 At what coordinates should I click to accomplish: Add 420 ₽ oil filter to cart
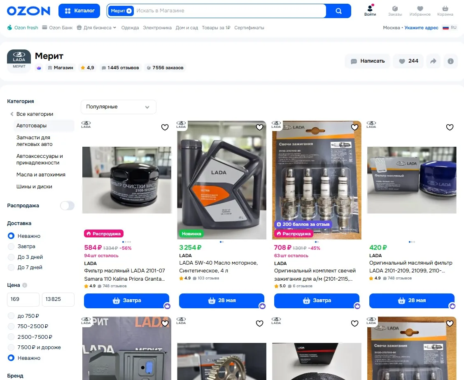(412, 300)
